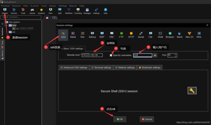The image size is (211, 125).
Task: Adjust the Port spinner arrows
Action: coord(175,55)
